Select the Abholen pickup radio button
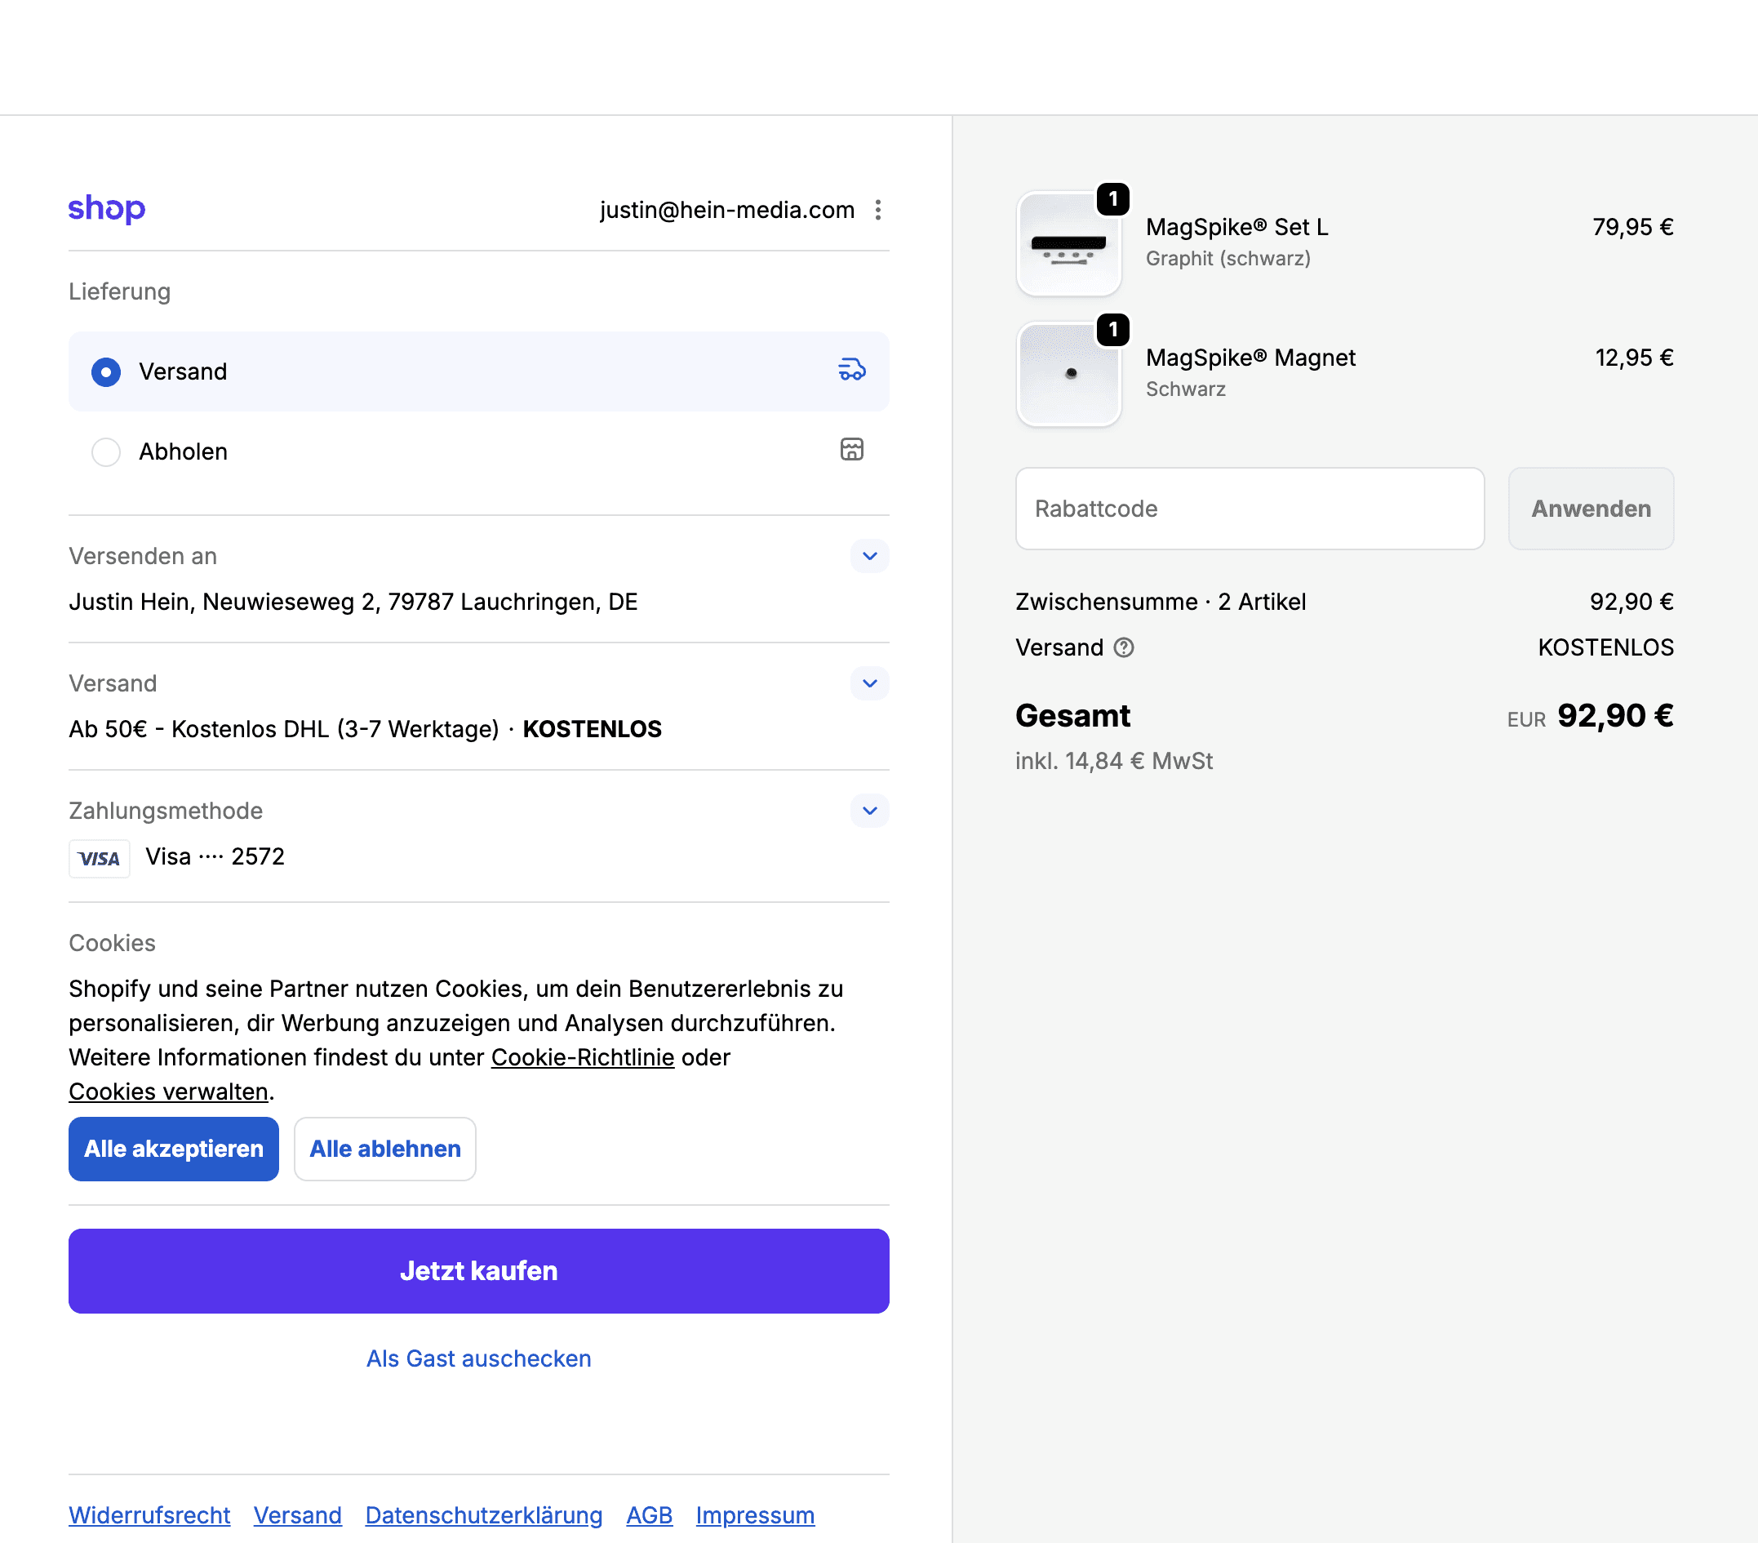The height and width of the screenshot is (1543, 1758). pos(107,451)
